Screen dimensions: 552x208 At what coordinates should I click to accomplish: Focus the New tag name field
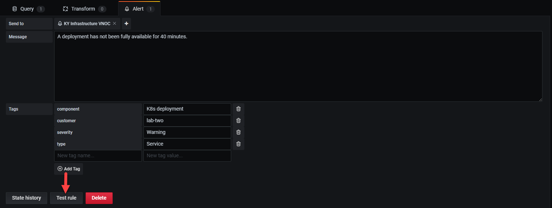point(98,156)
